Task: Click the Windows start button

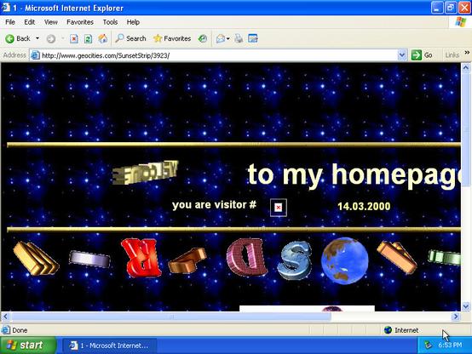Action: click(28, 345)
